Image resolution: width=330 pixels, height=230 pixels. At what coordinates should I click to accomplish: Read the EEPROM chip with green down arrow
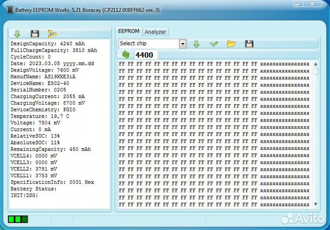pyautogui.click(x=196, y=44)
